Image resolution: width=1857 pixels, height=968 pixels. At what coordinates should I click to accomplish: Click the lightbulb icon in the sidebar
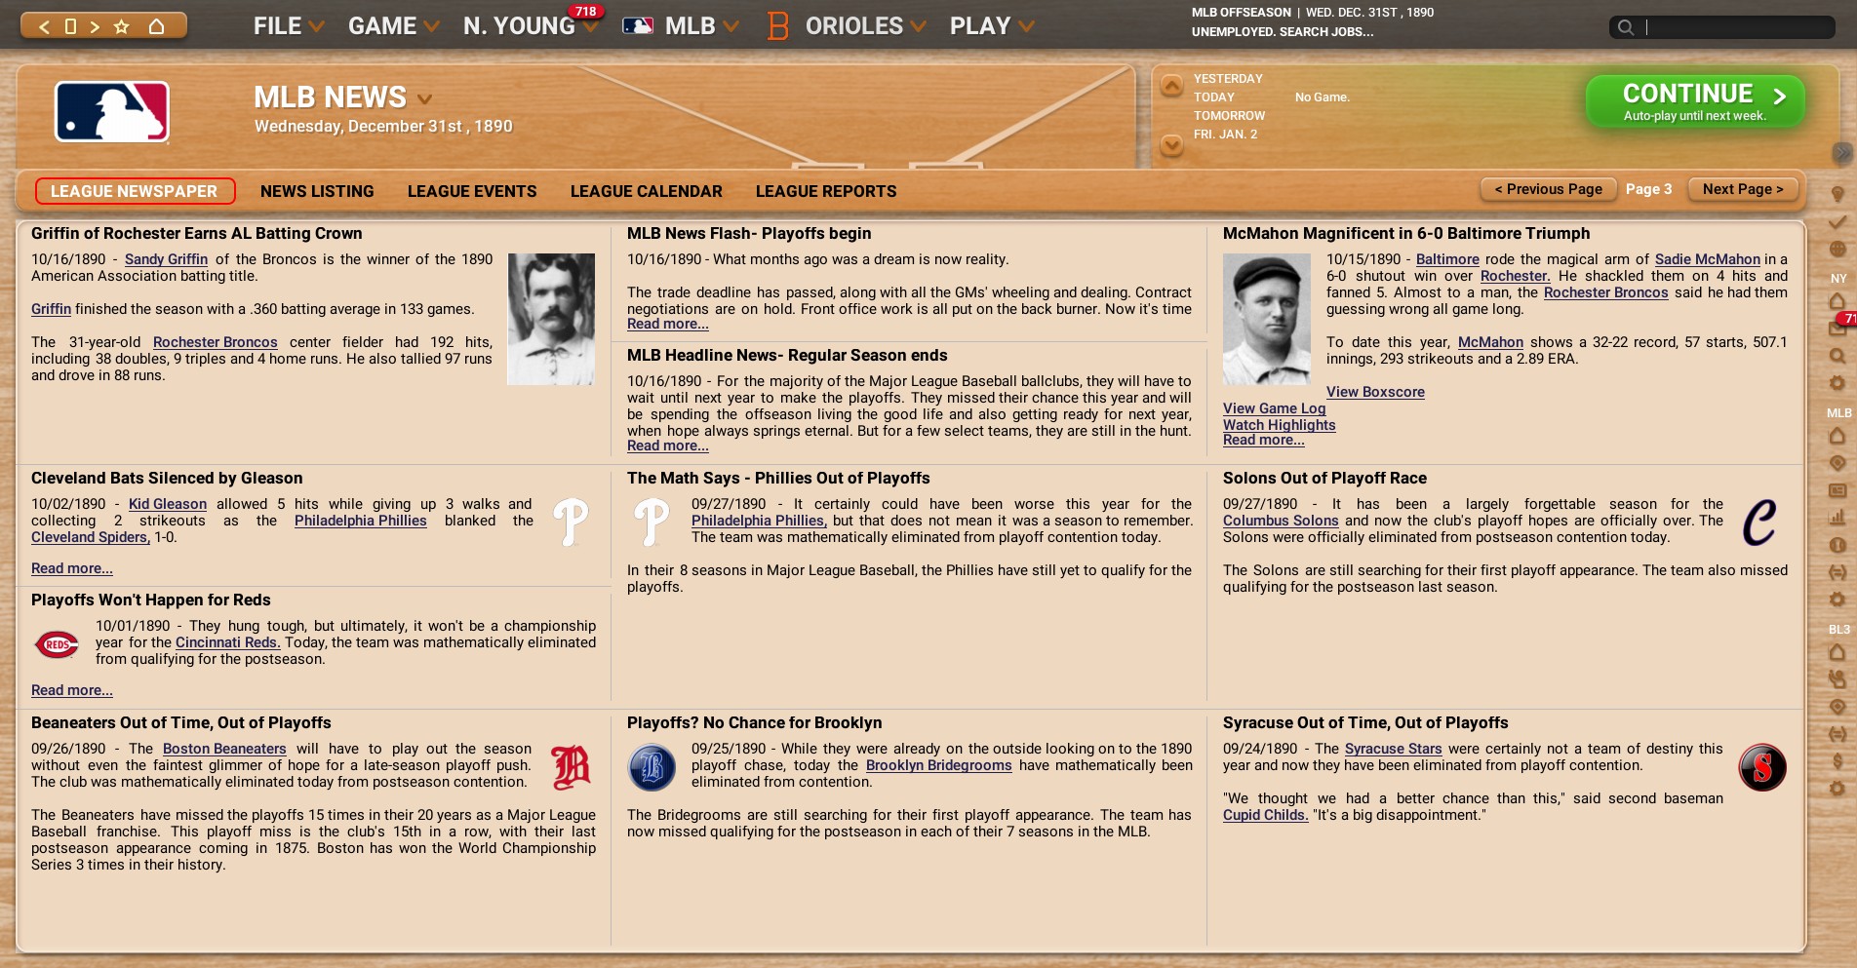coord(1837,195)
